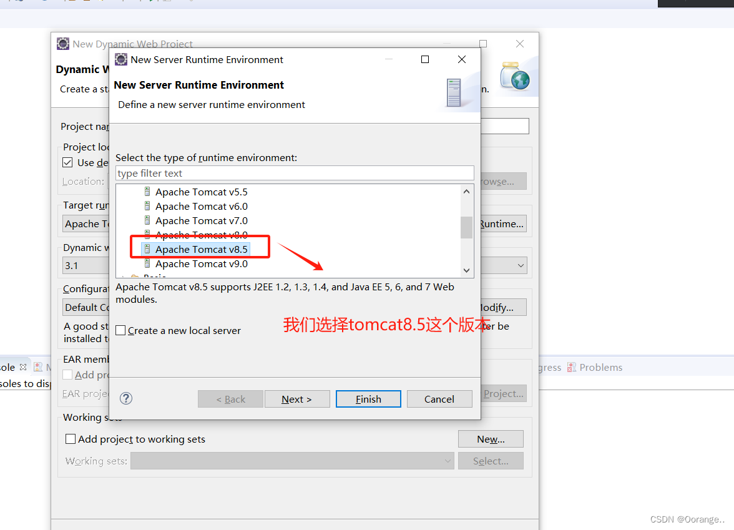The image size is (734, 530).
Task: Click the Tomcat v5.5 server icon
Action: coord(147,192)
